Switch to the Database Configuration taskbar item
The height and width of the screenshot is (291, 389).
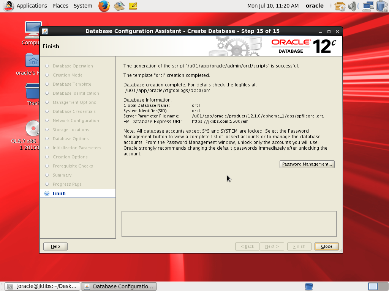click(x=119, y=286)
